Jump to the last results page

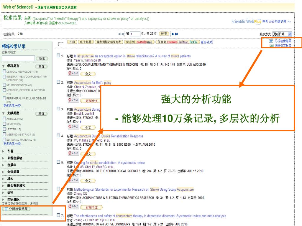click(177, 34)
